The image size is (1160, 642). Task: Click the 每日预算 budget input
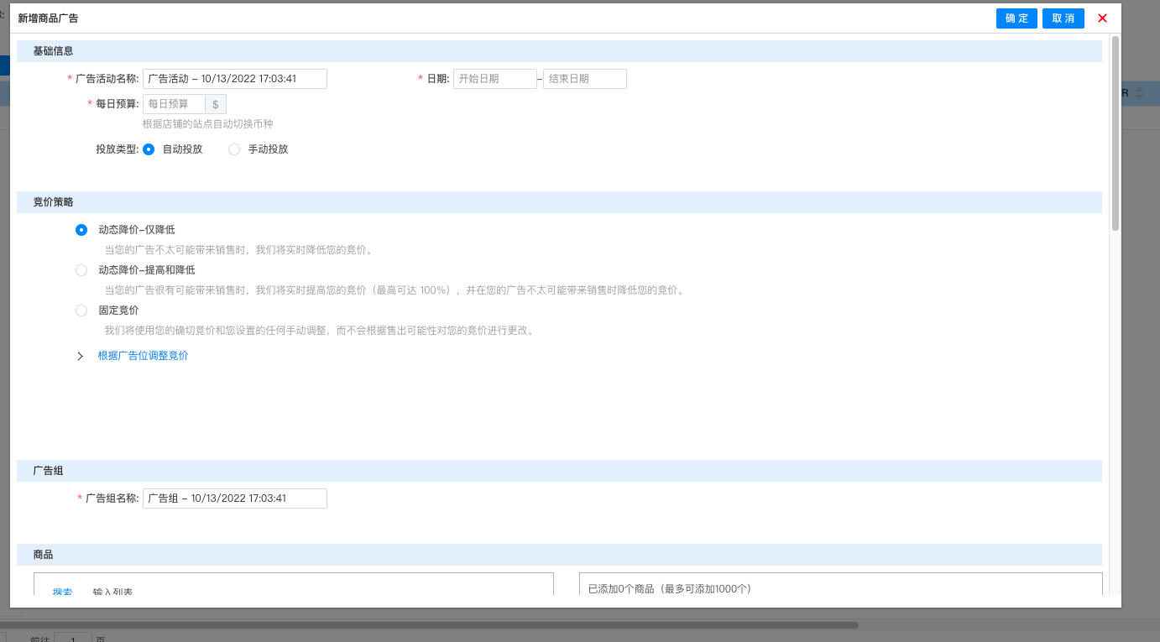tap(174, 104)
